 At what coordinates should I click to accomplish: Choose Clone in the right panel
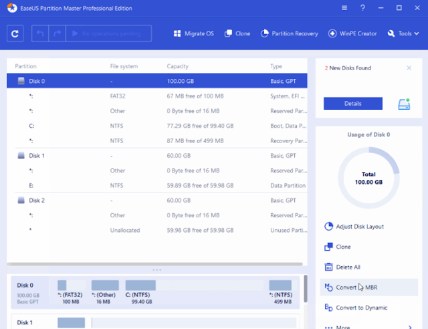(338, 247)
